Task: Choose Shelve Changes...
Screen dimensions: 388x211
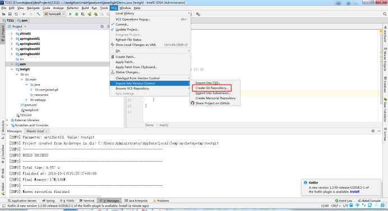Action: 150,72
